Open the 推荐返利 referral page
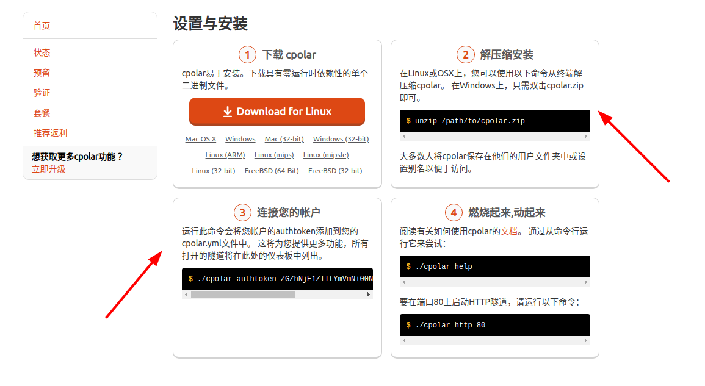This screenshot has height=386, width=705. coord(50,133)
